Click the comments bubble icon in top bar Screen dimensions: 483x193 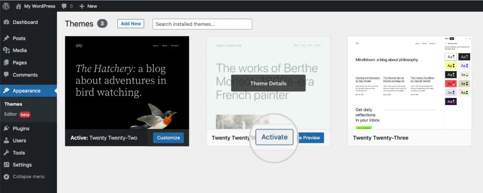point(64,6)
